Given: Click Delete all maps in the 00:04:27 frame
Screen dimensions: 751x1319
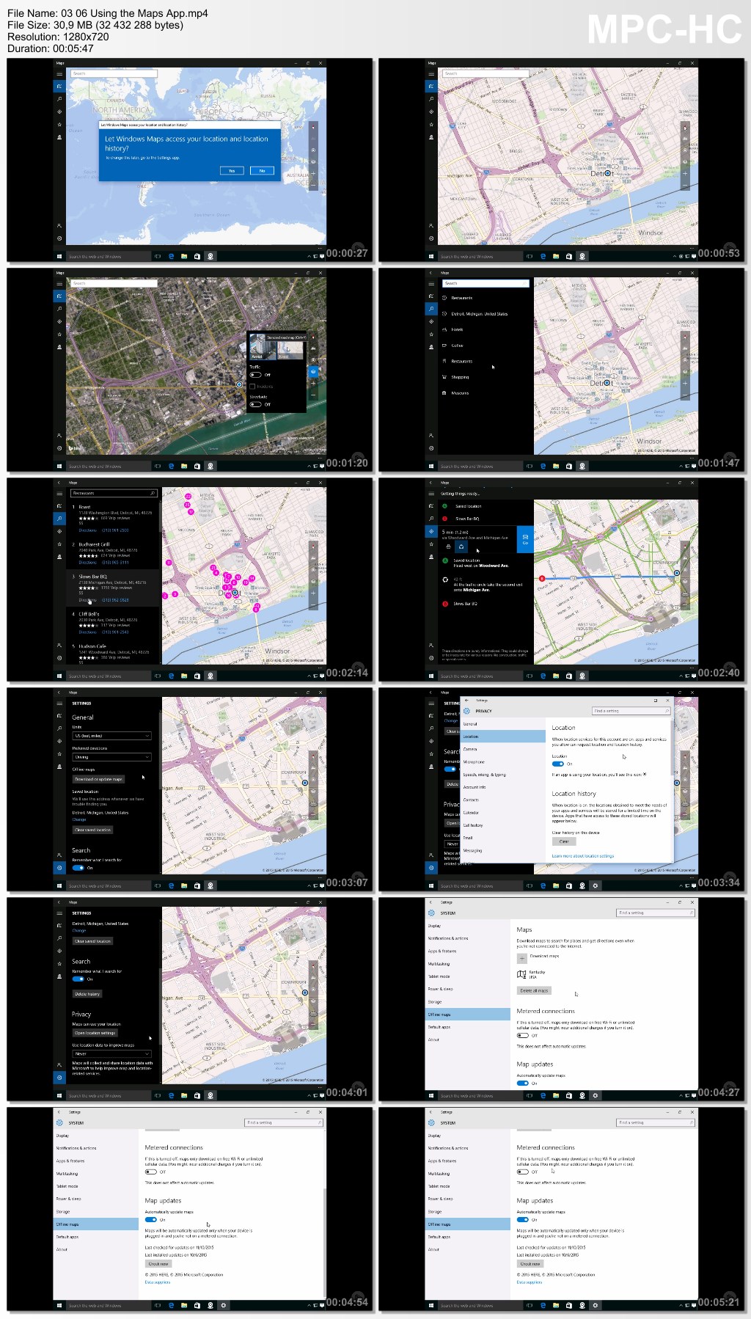Looking at the screenshot, I should point(534,990).
